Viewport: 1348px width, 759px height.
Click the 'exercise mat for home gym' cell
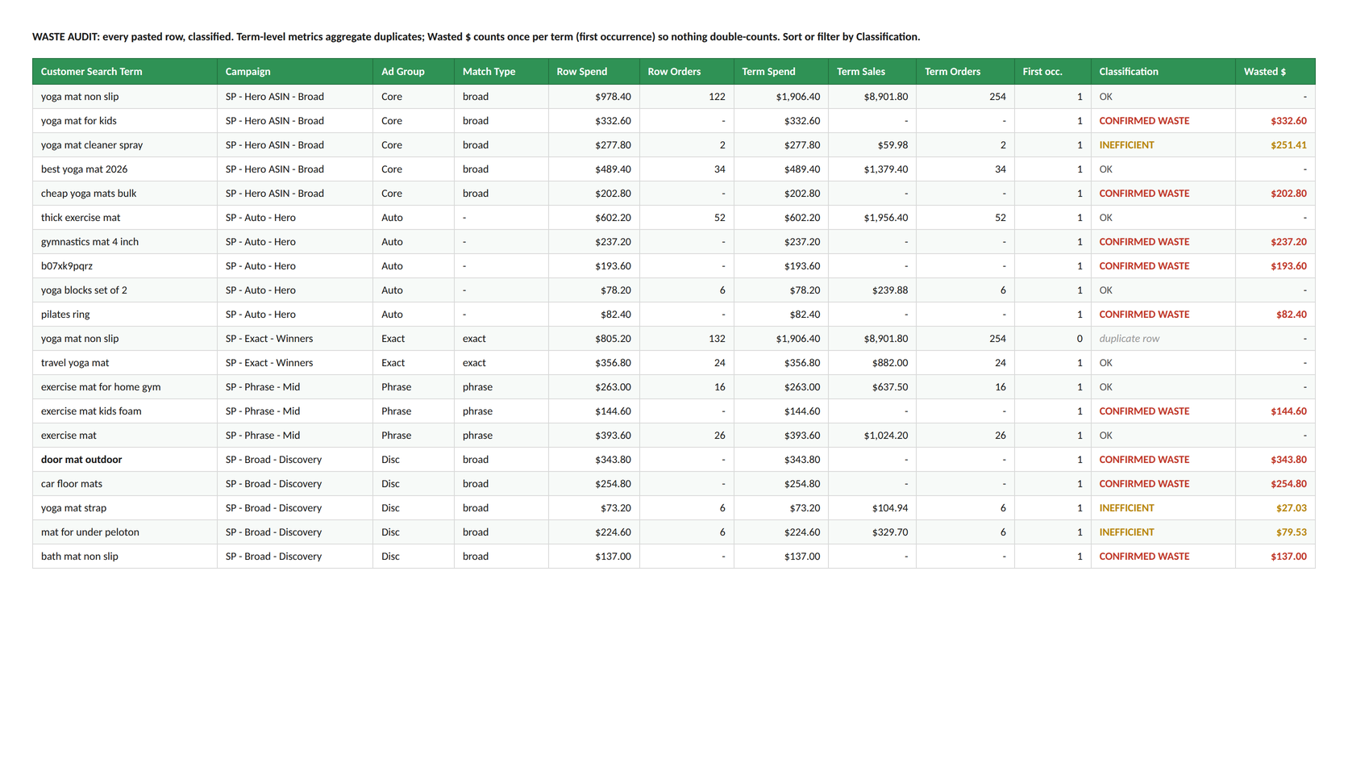[124, 387]
